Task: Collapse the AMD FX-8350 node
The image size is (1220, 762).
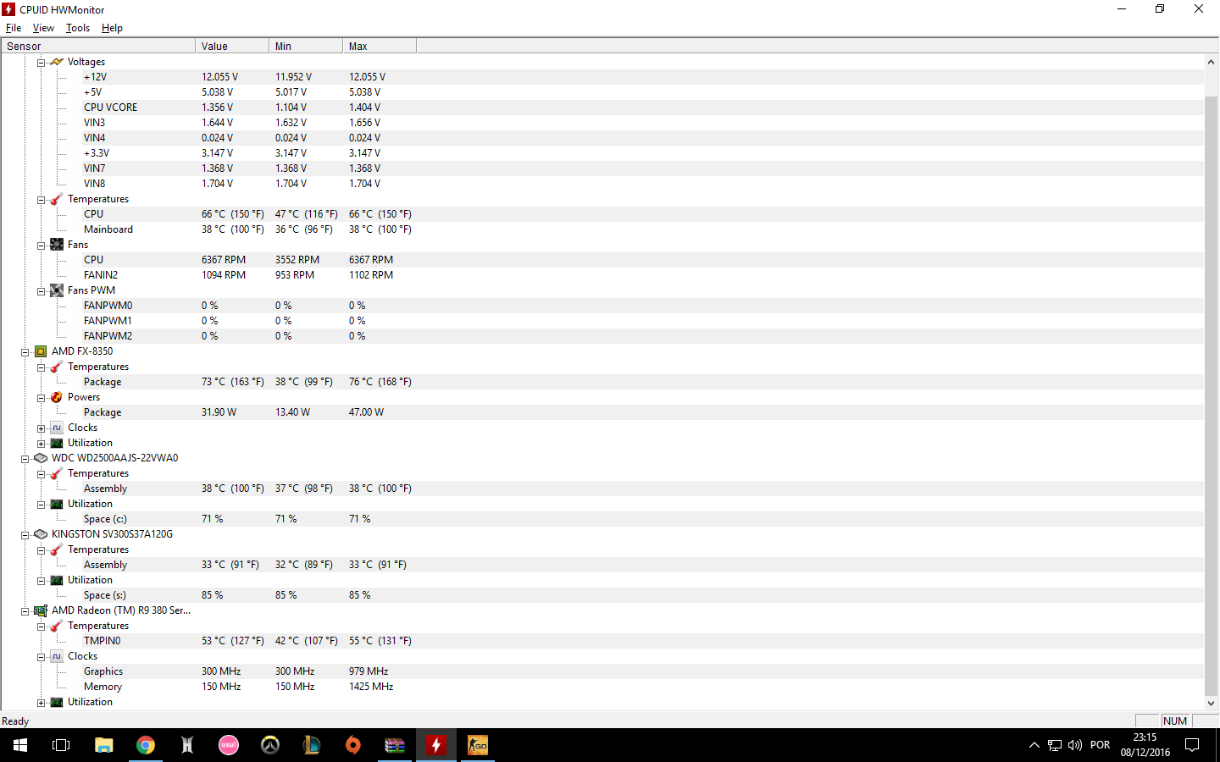Action: (25, 352)
